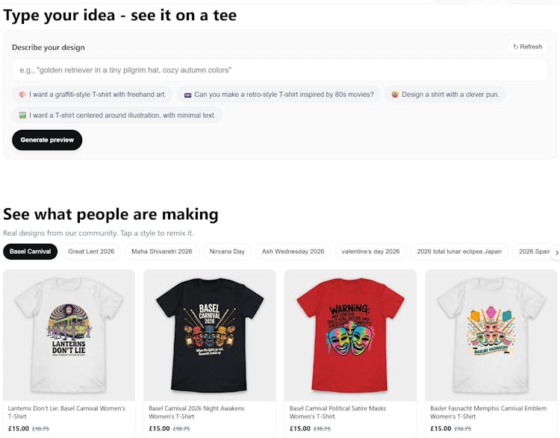Show the Nirvana Day designs
Image resolution: width=560 pixels, height=438 pixels.
tap(227, 251)
